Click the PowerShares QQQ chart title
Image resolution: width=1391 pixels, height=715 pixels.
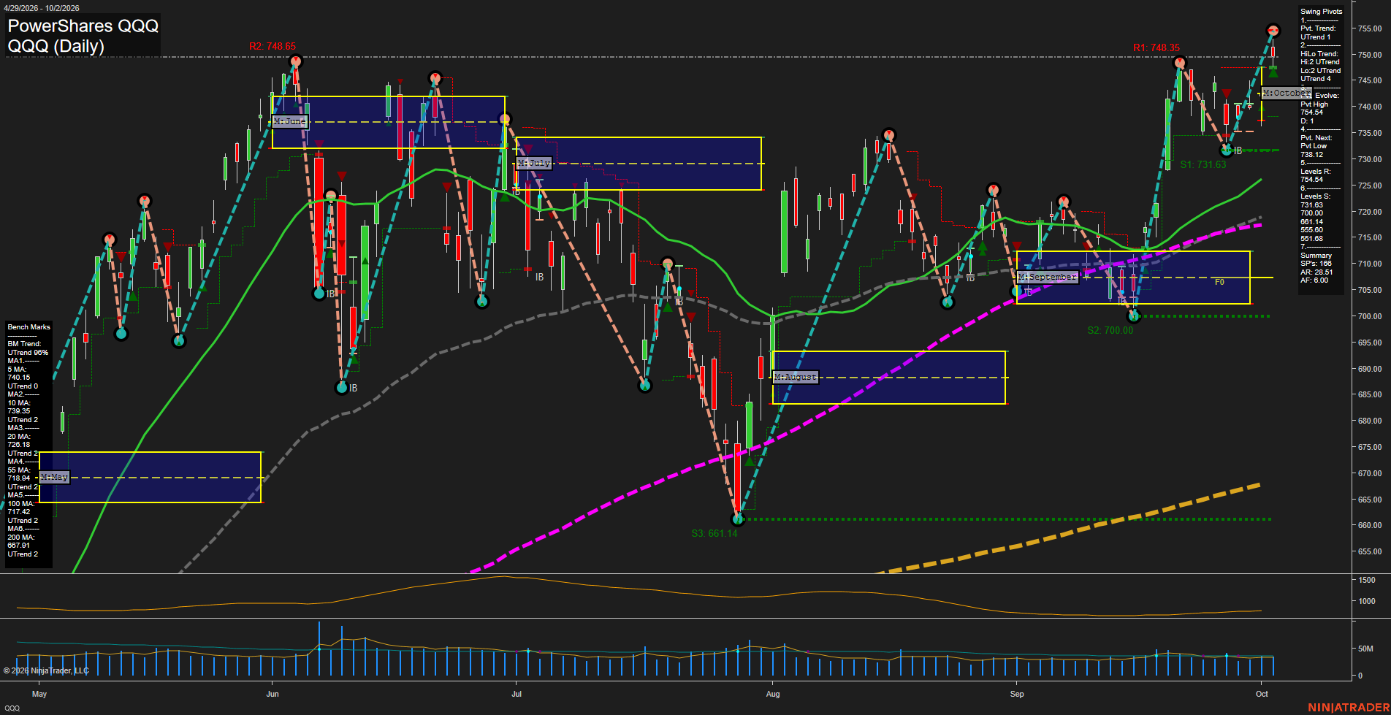pos(83,26)
